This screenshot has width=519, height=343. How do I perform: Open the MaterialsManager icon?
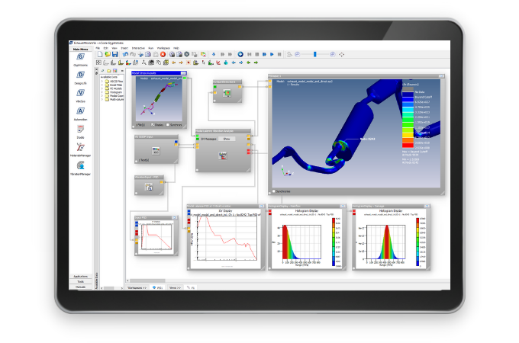tap(80, 147)
